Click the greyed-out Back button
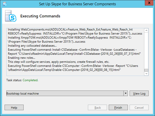Viewport: 155px width, 116px height. point(97,107)
